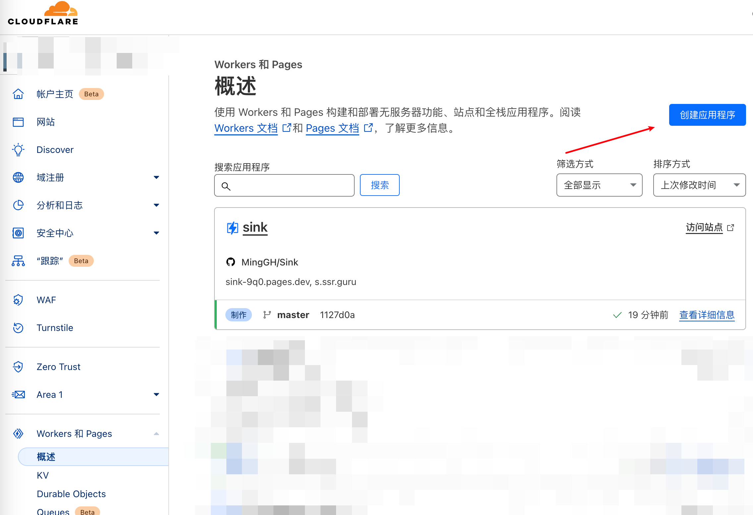
Task: Click the GitHub icon beside MingGH/Sink
Action: (x=231, y=262)
